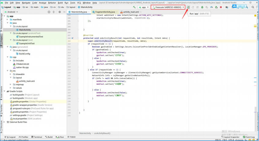Viewport: 259px width, 141px height.
Task: Click the Profile 'app' gauge icon
Action: pyautogui.click(x=212, y=7)
